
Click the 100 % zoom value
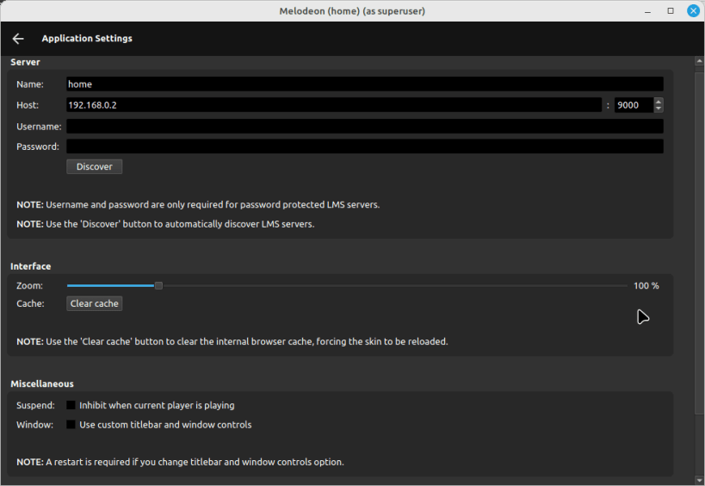(x=646, y=286)
